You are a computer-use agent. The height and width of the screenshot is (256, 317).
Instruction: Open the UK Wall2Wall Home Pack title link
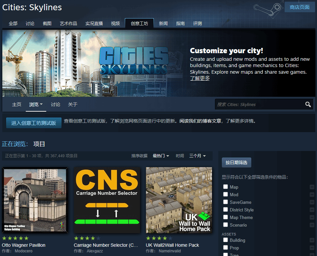point(172,245)
